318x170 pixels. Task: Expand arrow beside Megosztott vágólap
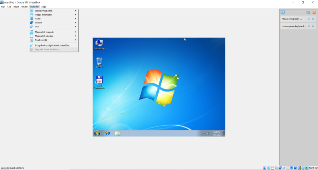coord(76,36)
